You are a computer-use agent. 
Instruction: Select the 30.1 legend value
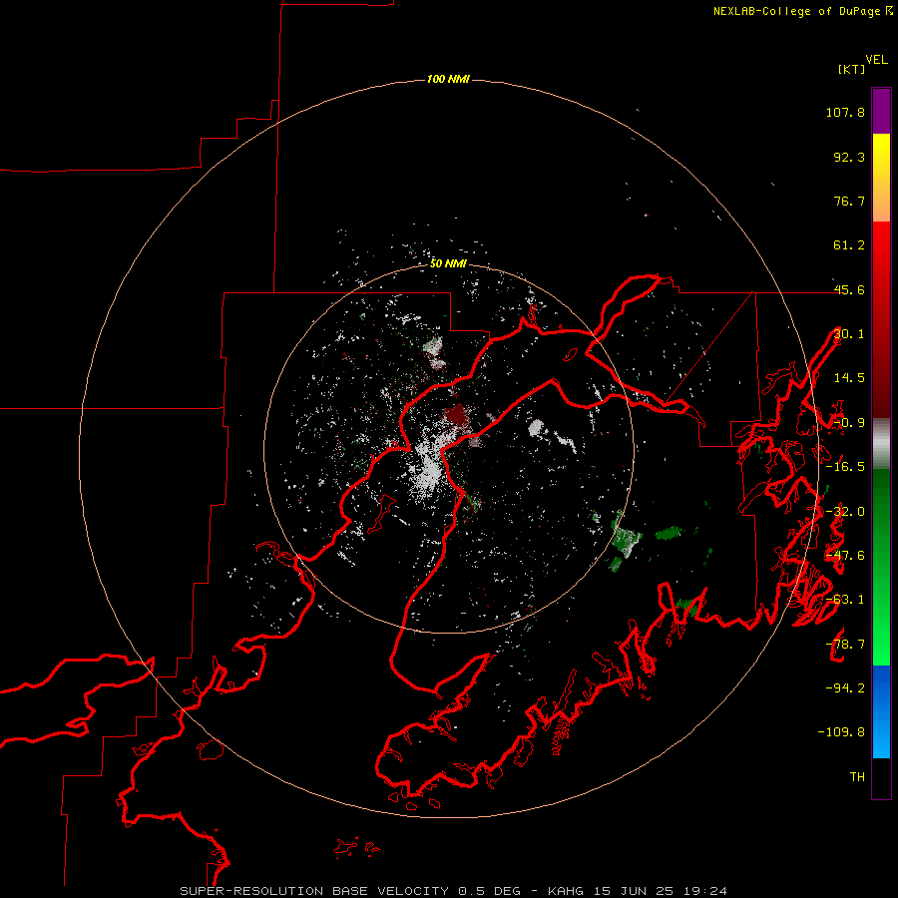849,334
